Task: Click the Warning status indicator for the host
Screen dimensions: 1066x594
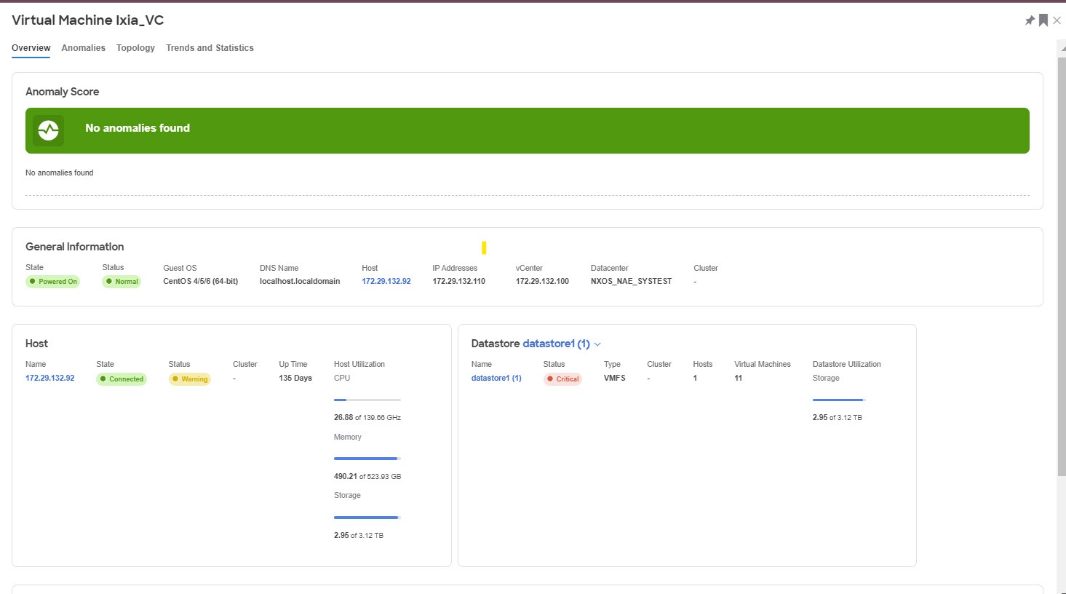Action: pos(189,379)
